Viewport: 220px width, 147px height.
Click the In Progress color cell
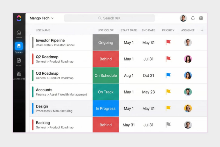106,108
